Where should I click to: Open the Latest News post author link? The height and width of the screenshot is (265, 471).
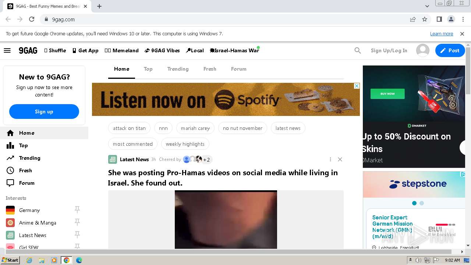pos(134,159)
